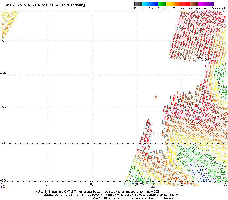This screenshot has width=228, height=200.
Task: Click the NOAA/NESDIS credit line
Action: tap(133, 198)
